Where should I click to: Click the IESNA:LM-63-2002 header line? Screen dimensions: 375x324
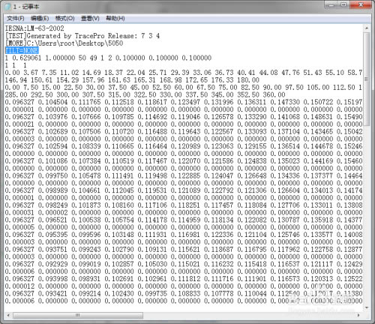tap(34, 28)
